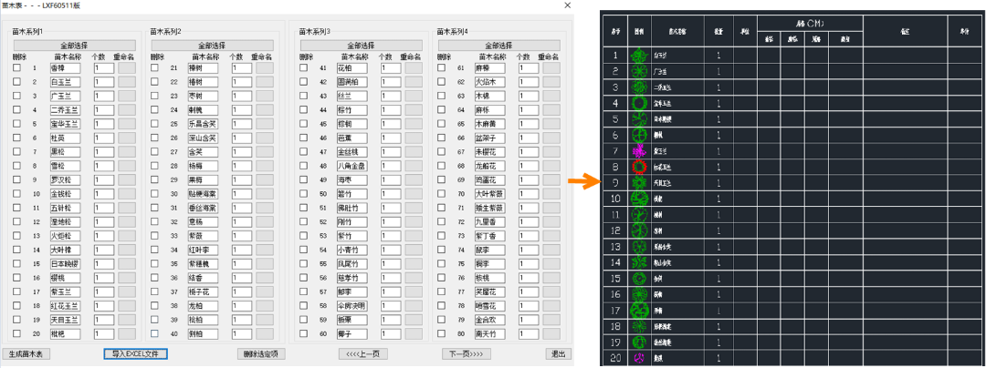Click the quantity cell in CAD table row 1
The image size is (986, 368).
coord(718,56)
